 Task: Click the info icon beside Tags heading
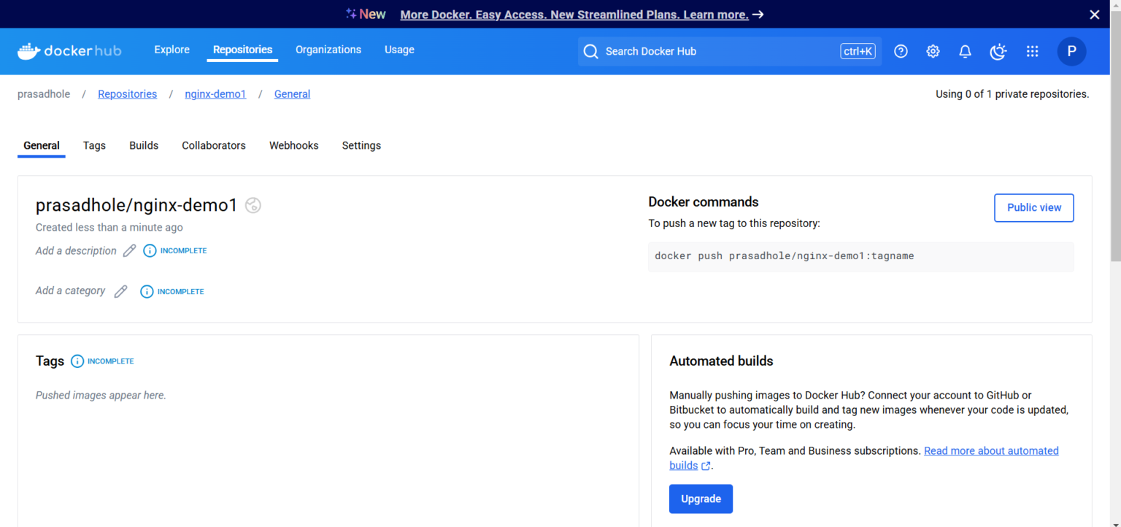point(77,361)
